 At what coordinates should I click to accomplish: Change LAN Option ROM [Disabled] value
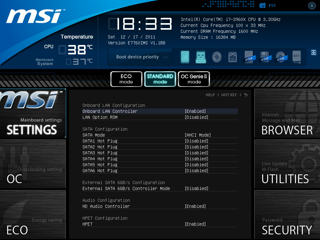(x=197, y=117)
